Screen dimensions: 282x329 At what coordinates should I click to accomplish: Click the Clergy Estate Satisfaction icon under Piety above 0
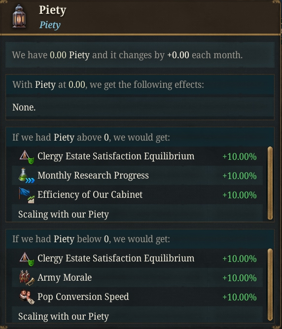click(x=27, y=157)
